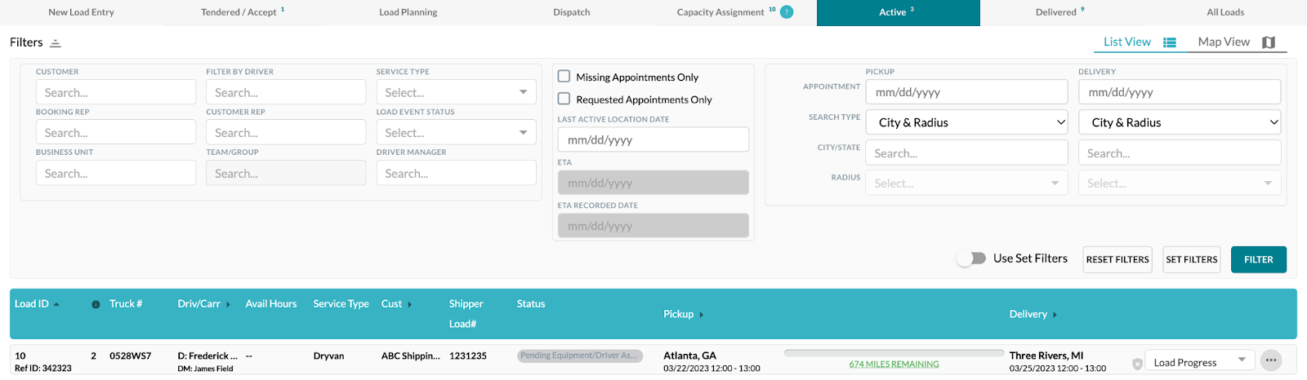The image size is (1307, 380).
Task: Click the Pickup City/State search field
Action: pyautogui.click(x=967, y=153)
